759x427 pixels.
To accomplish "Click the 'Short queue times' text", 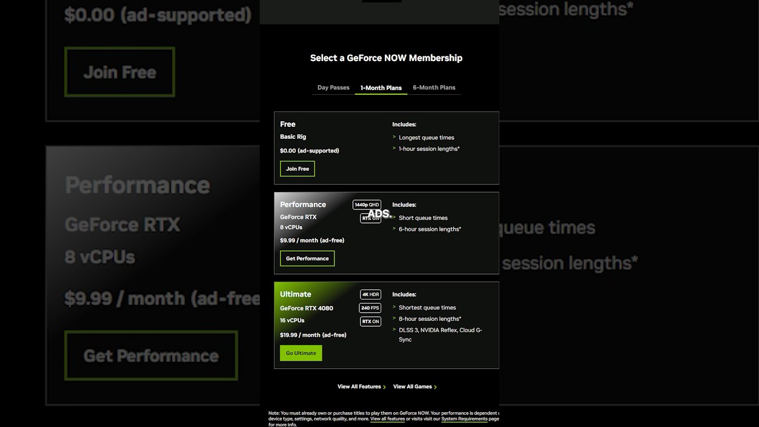I will (423, 218).
